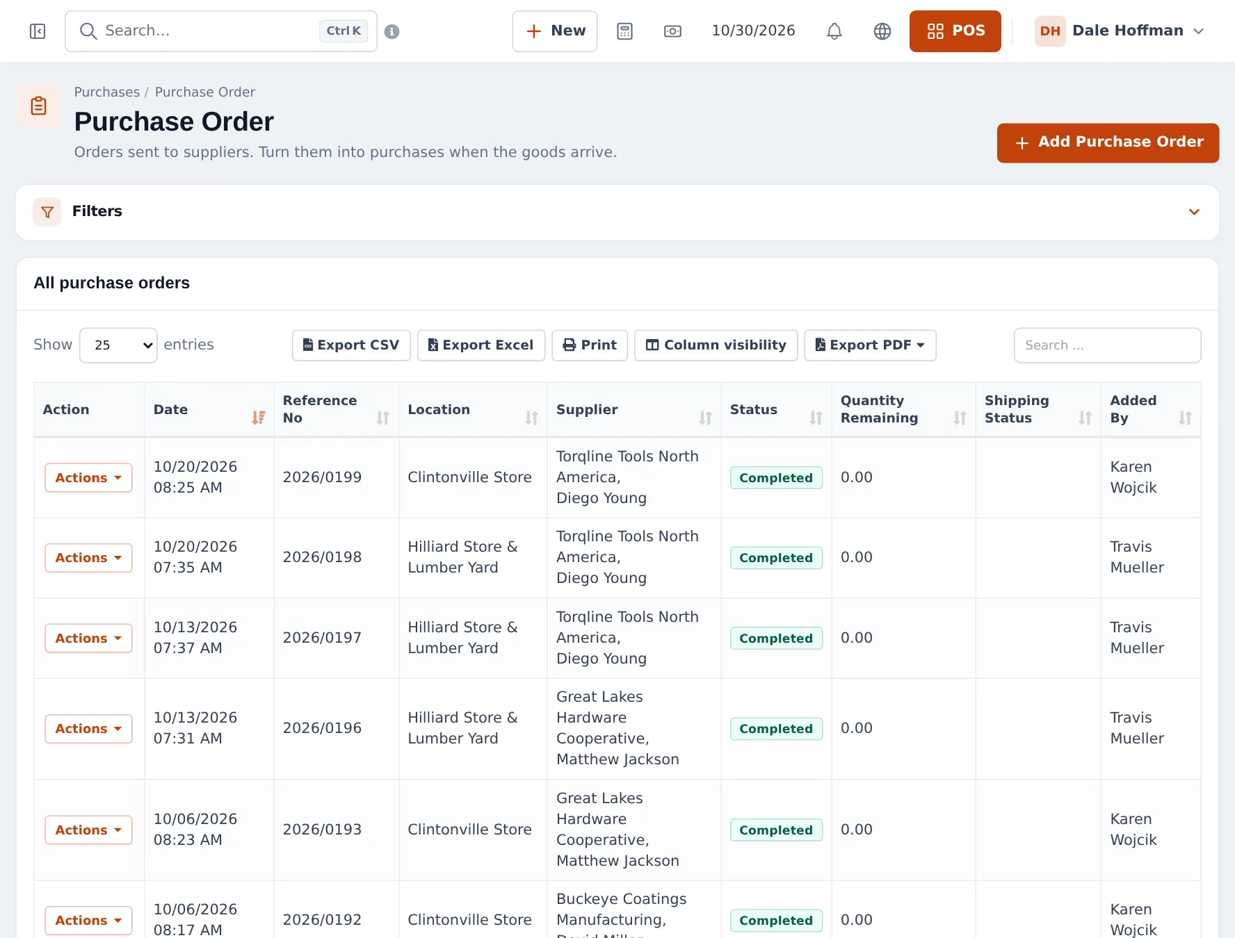Open Actions menu for order 2026/0196
The height and width of the screenshot is (938, 1235).
tap(88, 729)
